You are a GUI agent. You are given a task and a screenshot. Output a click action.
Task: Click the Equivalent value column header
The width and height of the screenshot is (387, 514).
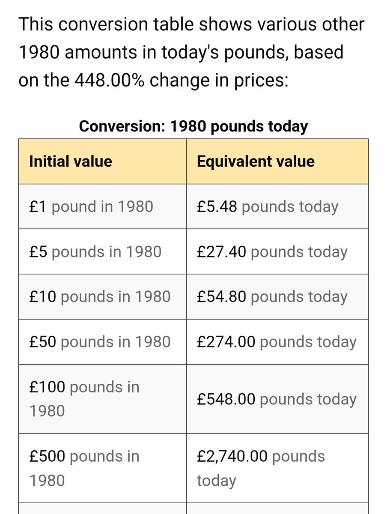pyautogui.click(x=277, y=161)
